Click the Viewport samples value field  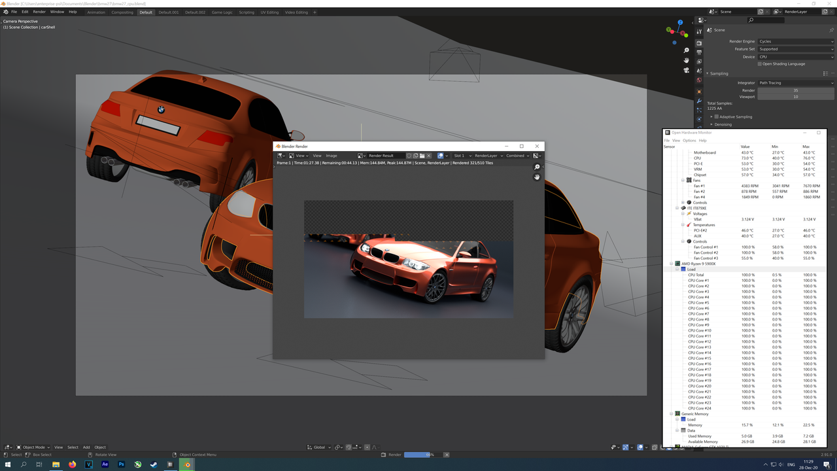796,97
